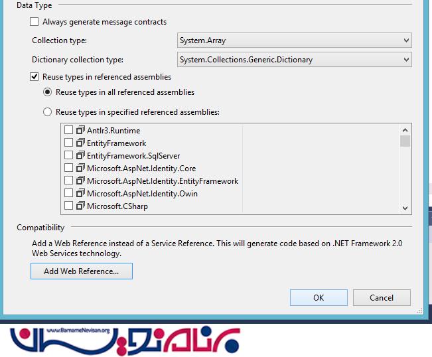Click the Microsoft.AspNet.Identity.Core assembly icon
432x357 pixels.
tap(80, 168)
